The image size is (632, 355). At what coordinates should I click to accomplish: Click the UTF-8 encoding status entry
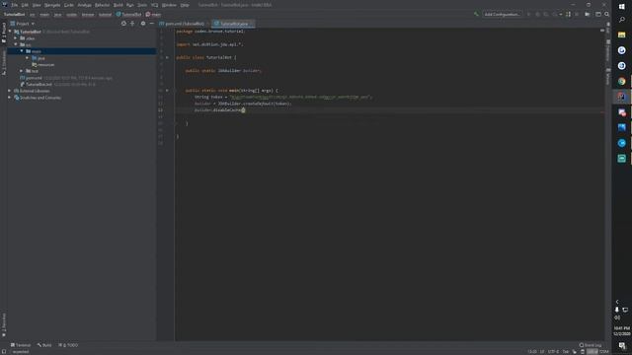(x=553, y=352)
